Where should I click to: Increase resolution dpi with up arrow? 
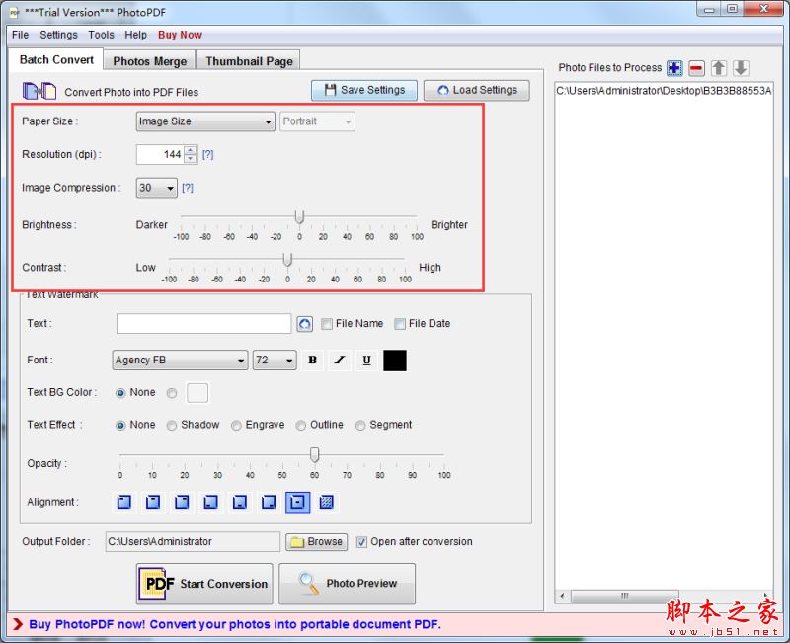(x=191, y=150)
